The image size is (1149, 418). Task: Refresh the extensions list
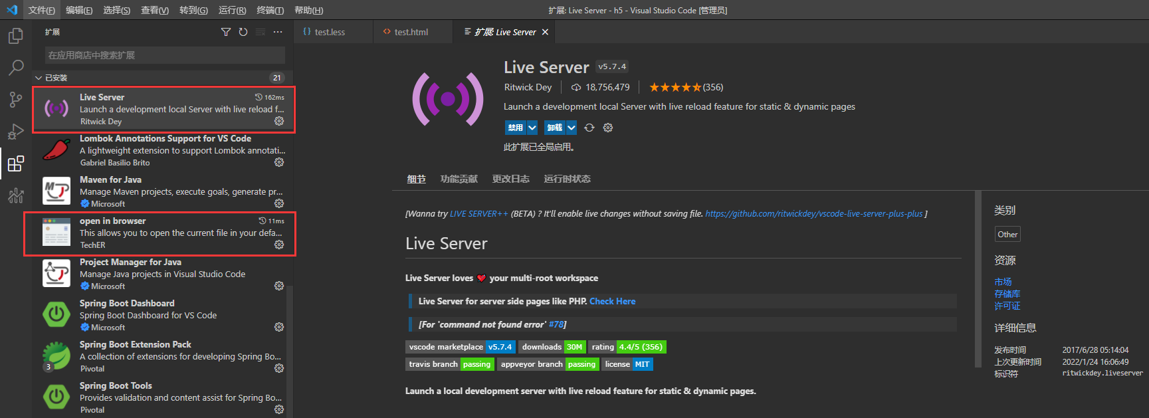click(x=243, y=32)
